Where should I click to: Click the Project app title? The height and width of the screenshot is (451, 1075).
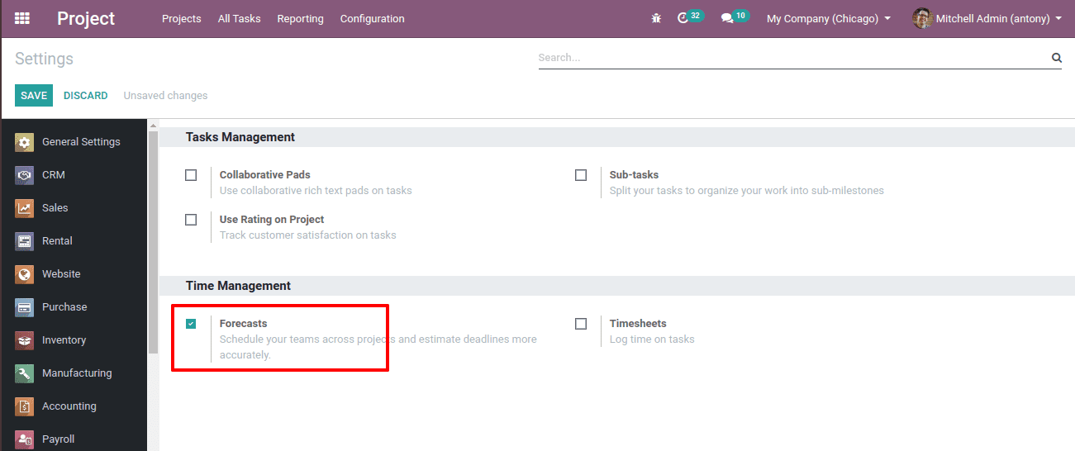86,18
